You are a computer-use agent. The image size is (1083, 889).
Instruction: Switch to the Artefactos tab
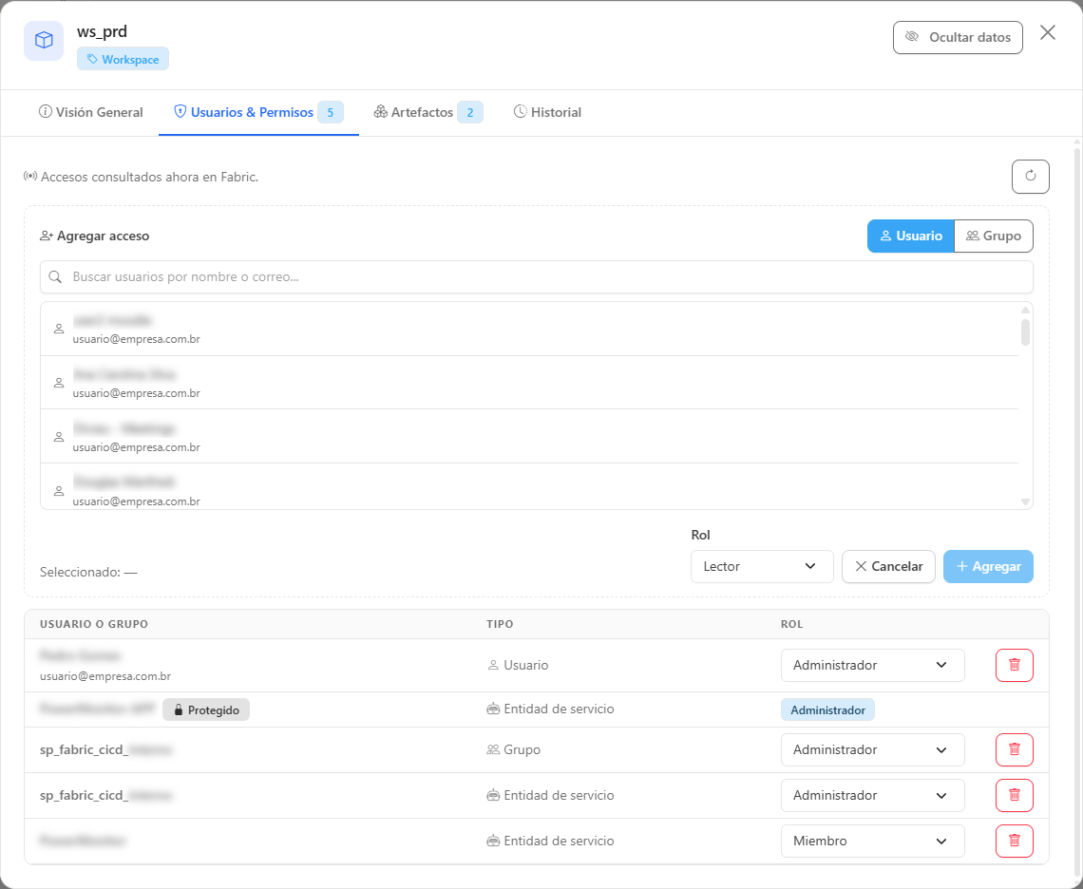[427, 113]
